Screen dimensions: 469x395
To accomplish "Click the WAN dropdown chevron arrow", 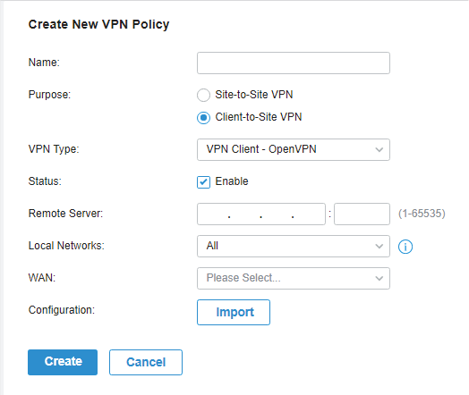I will point(379,279).
